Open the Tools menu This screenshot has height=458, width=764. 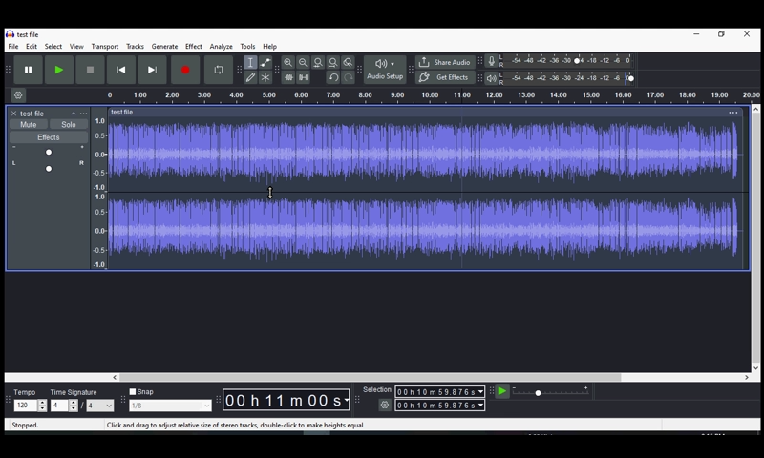pyautogui.click(x=247, y=46)
